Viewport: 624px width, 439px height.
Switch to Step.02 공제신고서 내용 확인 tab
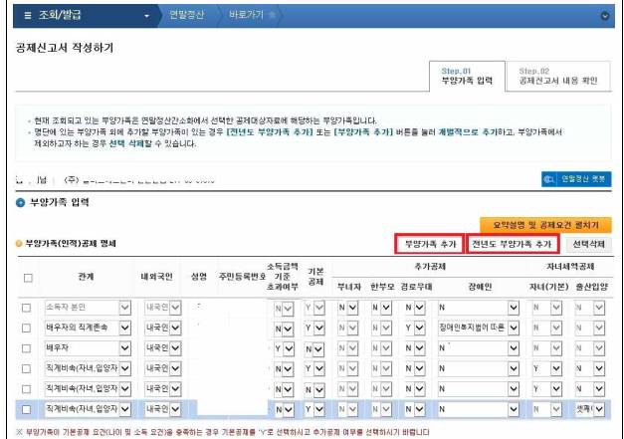[558, 76]
